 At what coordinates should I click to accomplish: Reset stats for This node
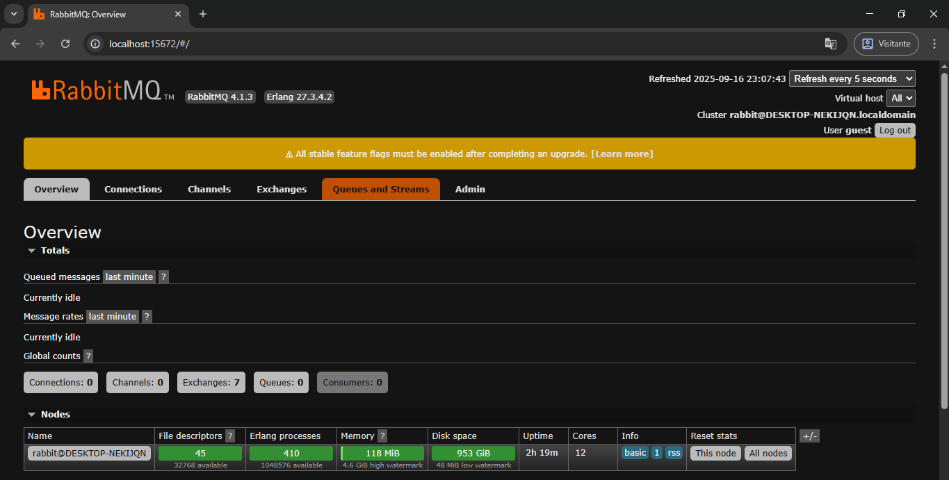tap(715, 453)
